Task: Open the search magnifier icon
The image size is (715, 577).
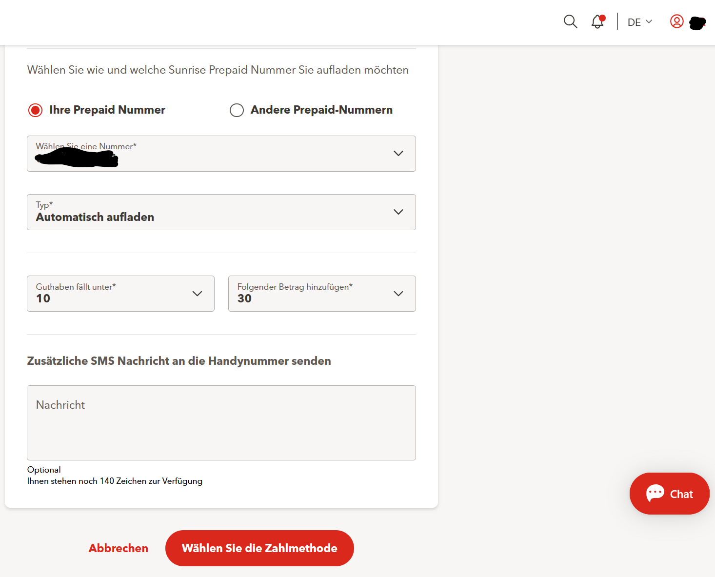Action: [x=570, y=21]
